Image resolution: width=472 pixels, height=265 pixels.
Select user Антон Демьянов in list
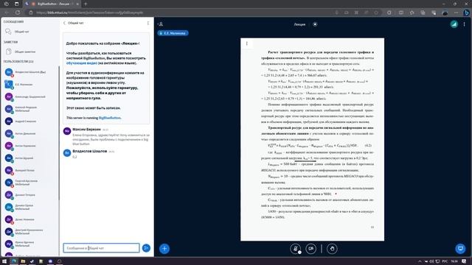(x=30, y=133)
